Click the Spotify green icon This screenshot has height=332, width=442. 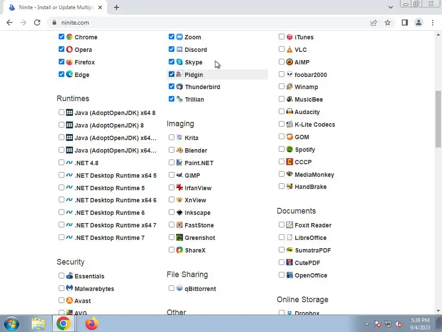pyautogui.click(x=290, y=149)
